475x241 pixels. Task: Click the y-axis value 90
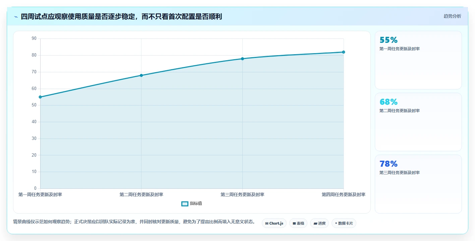click(x=34, y=38)
